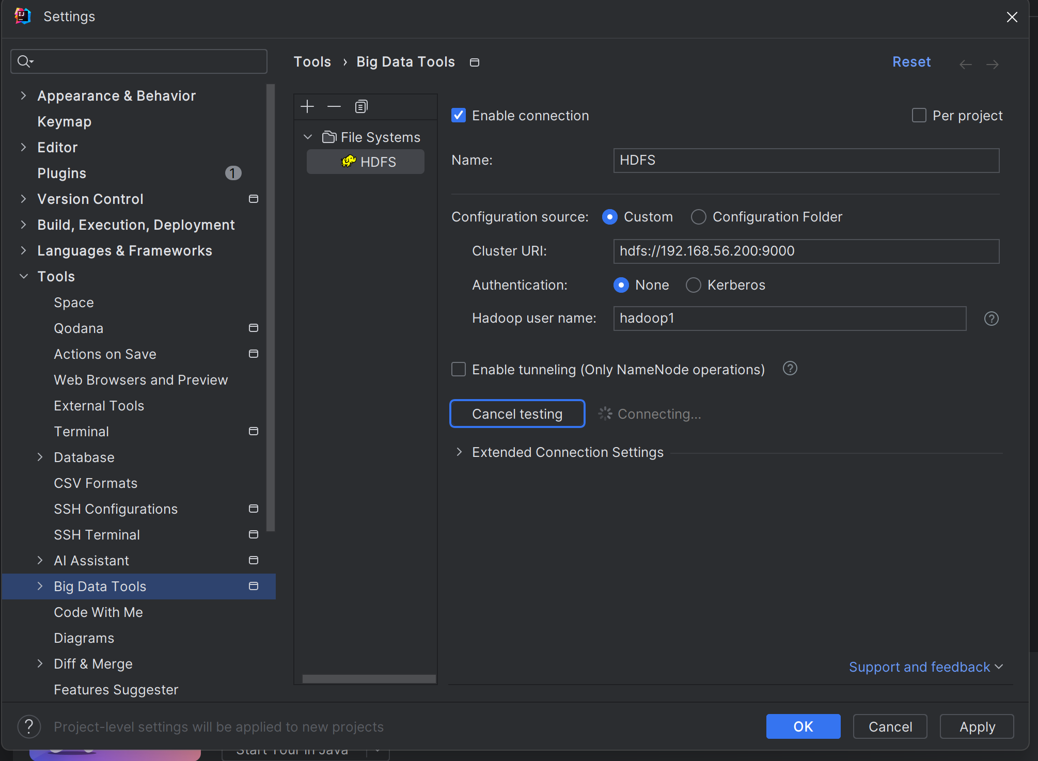Click the forward navigation arrow icon
The width and height of the screenshot is (1038, 761).
tap(992, 64)
